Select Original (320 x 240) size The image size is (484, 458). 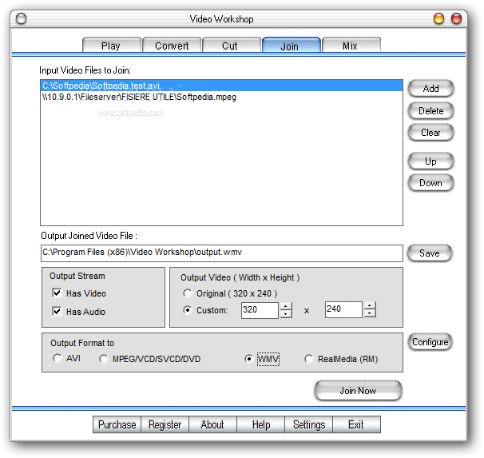(188, 293)
